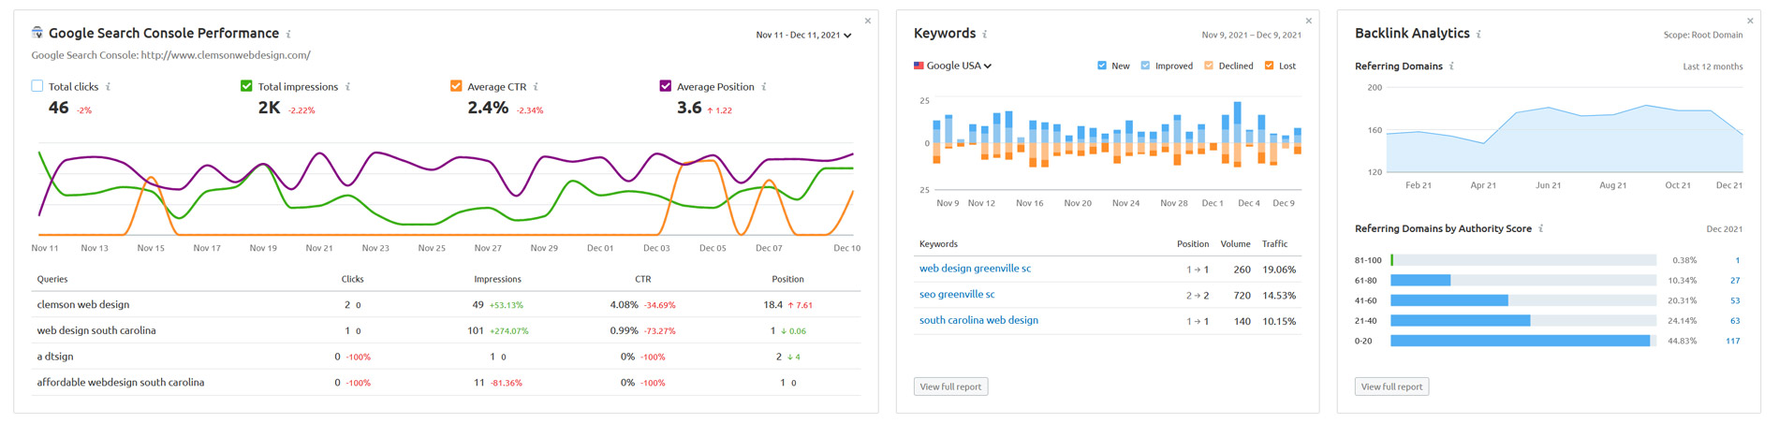Uncheck the Total impressions checkbox
The height and width of the screenshot is (423, 1779).
(246, 85)
